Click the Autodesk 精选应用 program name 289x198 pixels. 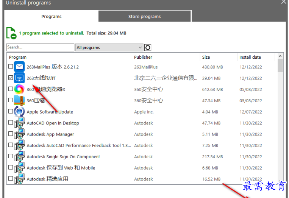coord(47,179)
